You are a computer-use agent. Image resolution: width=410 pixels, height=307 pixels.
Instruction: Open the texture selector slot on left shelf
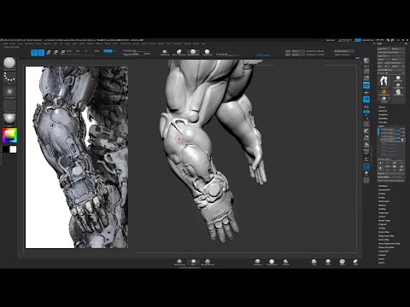pyautogui.click(x=9, y=106)
